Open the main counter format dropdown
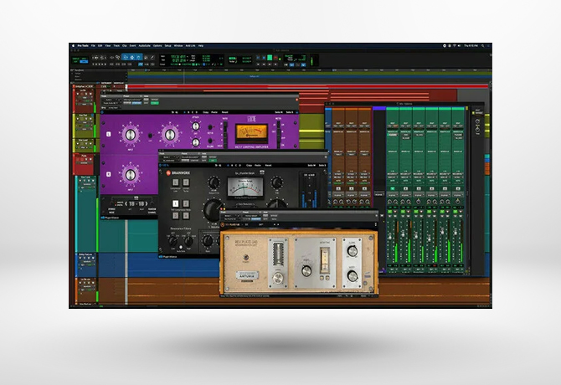 188,56
